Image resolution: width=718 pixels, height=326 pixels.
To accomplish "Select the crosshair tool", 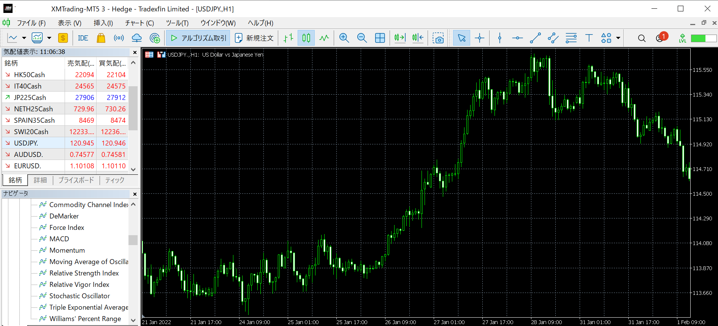I will pyautogui.click(x=480, y=38).
